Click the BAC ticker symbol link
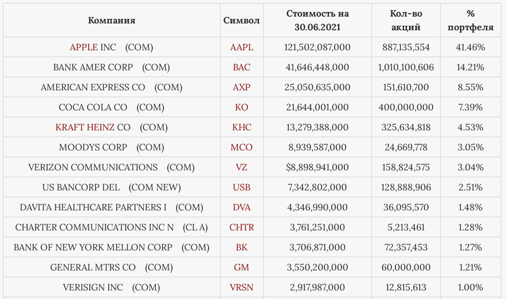This screenshot has height=299, width=506. coord(241,67)
